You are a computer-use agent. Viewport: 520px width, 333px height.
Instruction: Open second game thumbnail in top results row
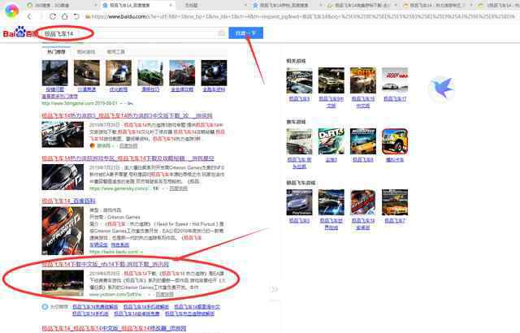[x=87, y=73]
